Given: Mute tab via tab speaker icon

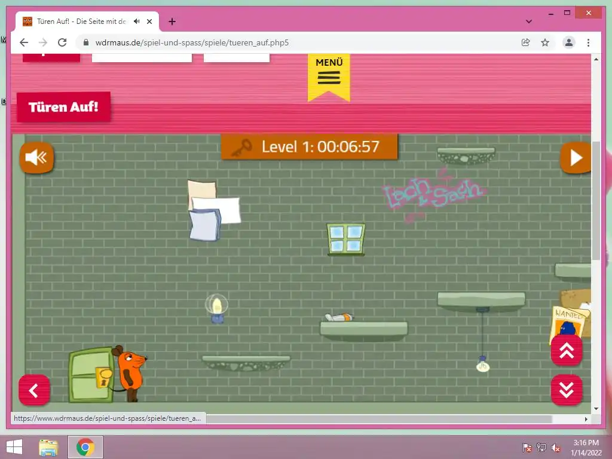Looking at the screenshot, I should point(137,22).
